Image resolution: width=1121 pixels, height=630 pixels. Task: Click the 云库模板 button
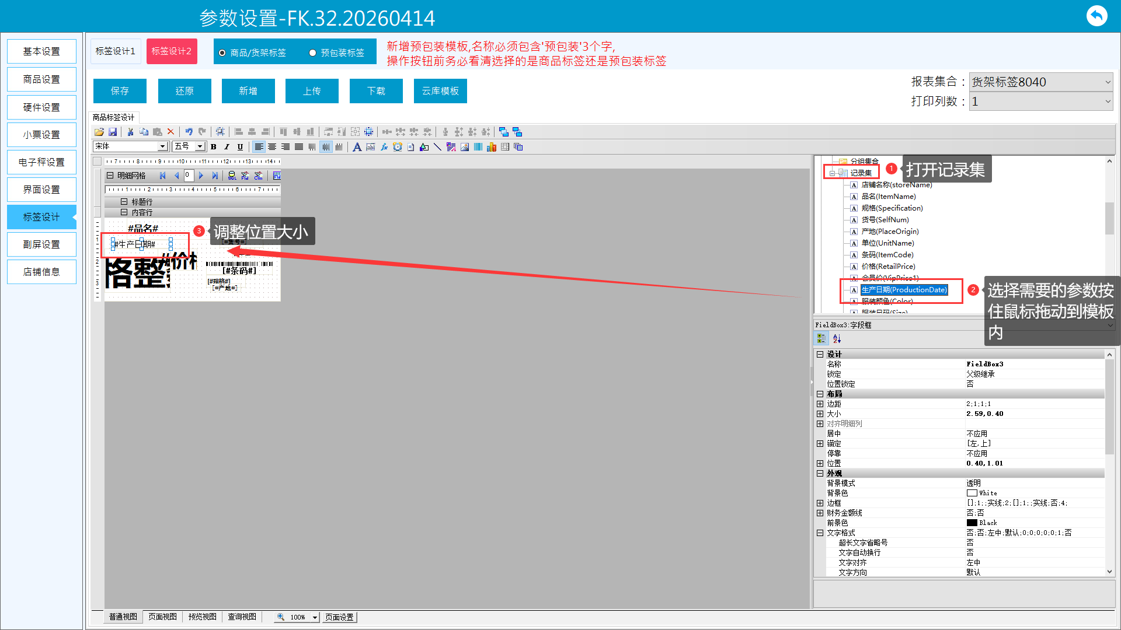(440, 91)
